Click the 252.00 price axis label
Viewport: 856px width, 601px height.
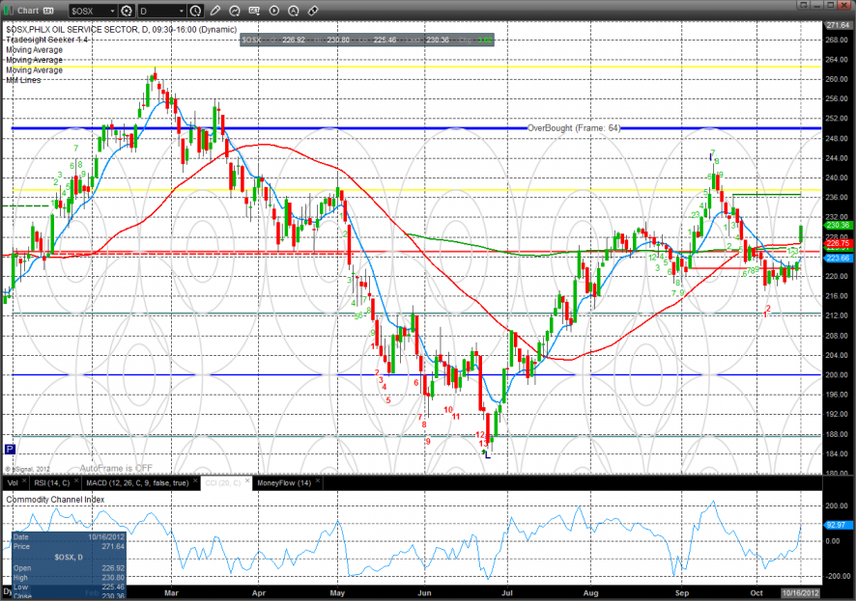tap(838, 119)
